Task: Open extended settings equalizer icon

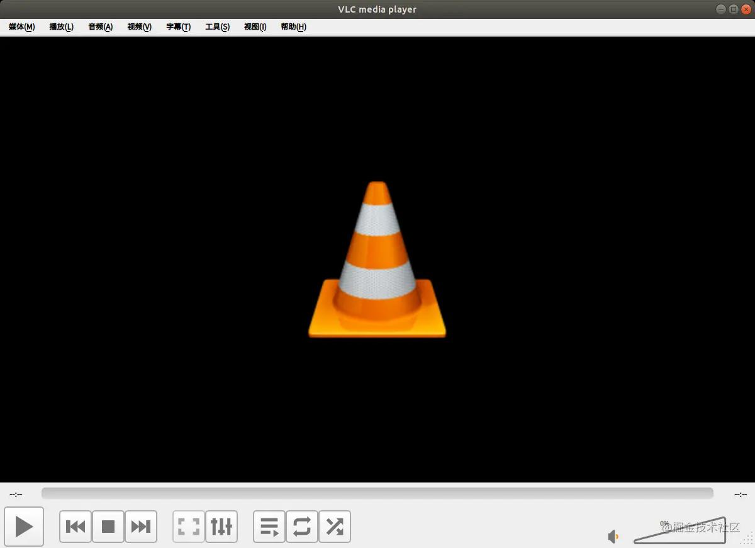Action: tap(221, 527)
